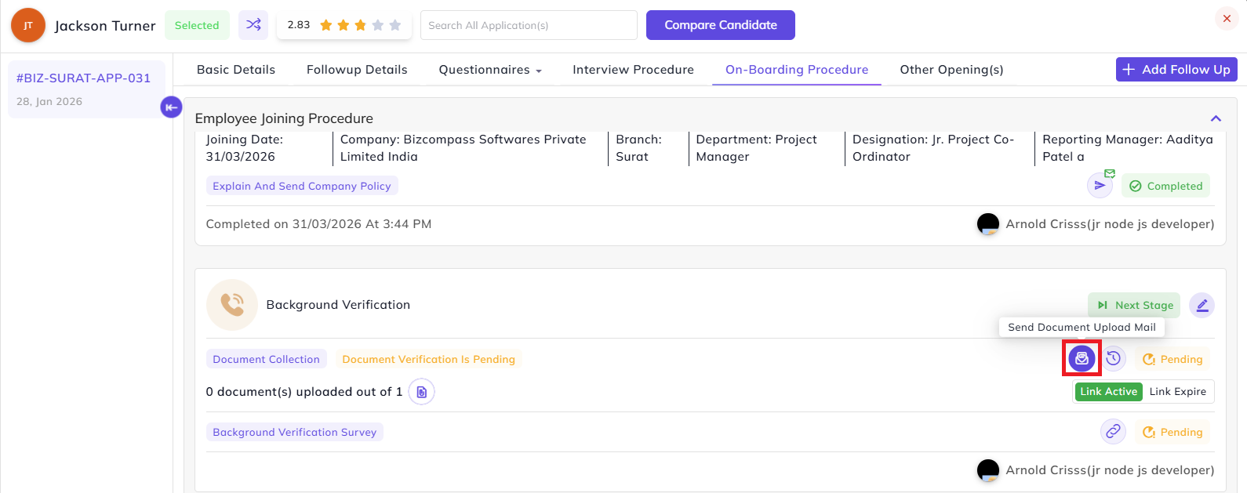
Task: Click the fifth rating star
Action: (x=395, y=25)
